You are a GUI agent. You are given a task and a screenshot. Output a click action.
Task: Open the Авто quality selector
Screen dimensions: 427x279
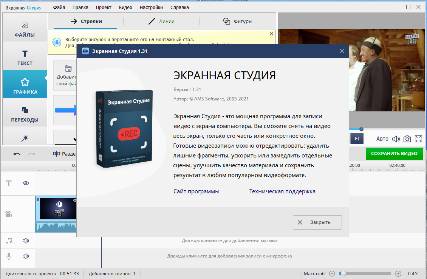(382, 139)
